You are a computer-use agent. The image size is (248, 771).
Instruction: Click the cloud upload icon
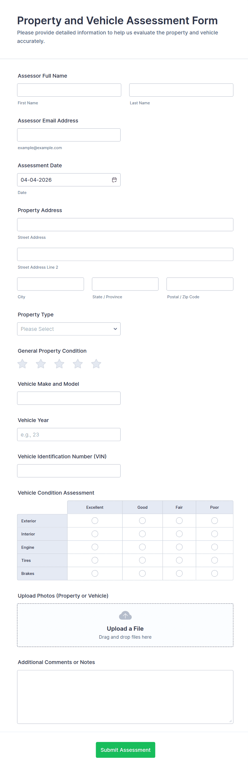(125, 616)
